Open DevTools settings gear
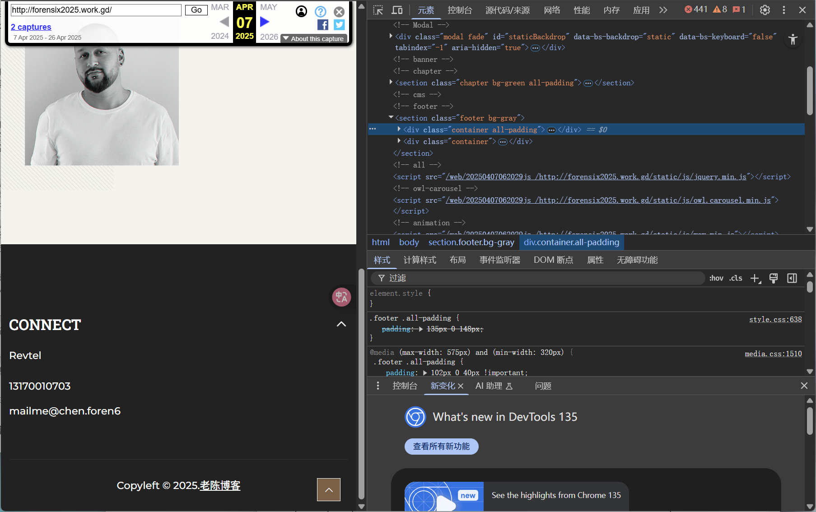The height and width of the screenshot is (512, 816). pos(765,10)
